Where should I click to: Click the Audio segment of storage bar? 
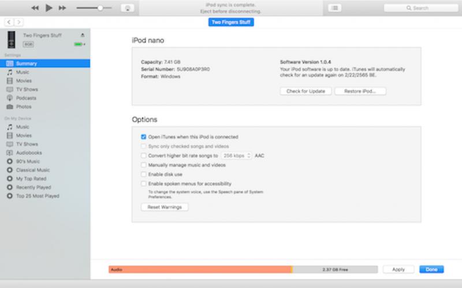[200, 270]
